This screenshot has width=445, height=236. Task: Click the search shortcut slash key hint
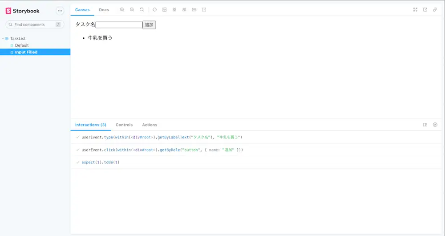58,24
